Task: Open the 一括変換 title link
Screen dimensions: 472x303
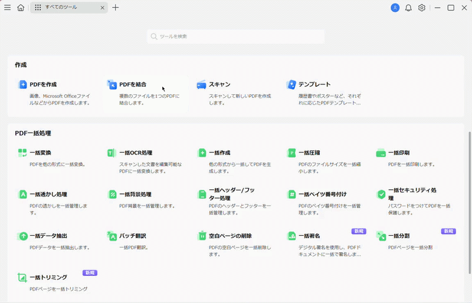Action: (40, 153)
